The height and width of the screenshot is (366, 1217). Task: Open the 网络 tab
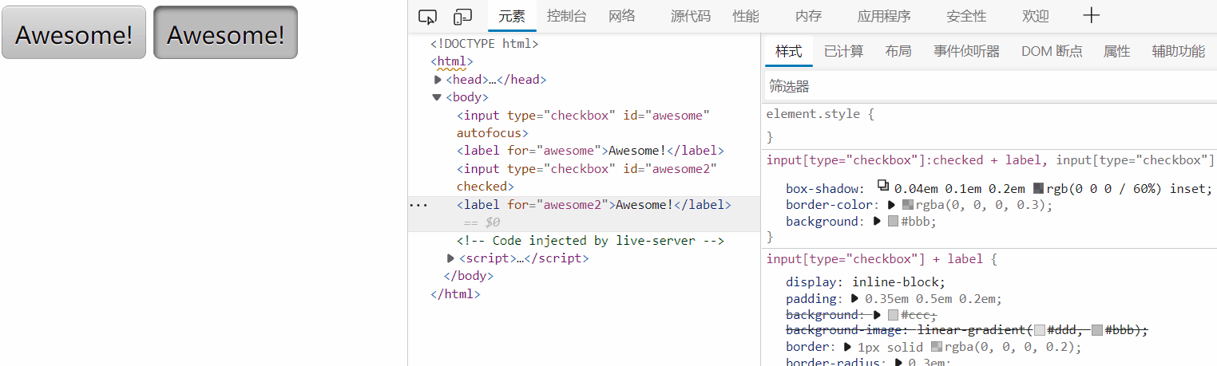pos(622,16)
